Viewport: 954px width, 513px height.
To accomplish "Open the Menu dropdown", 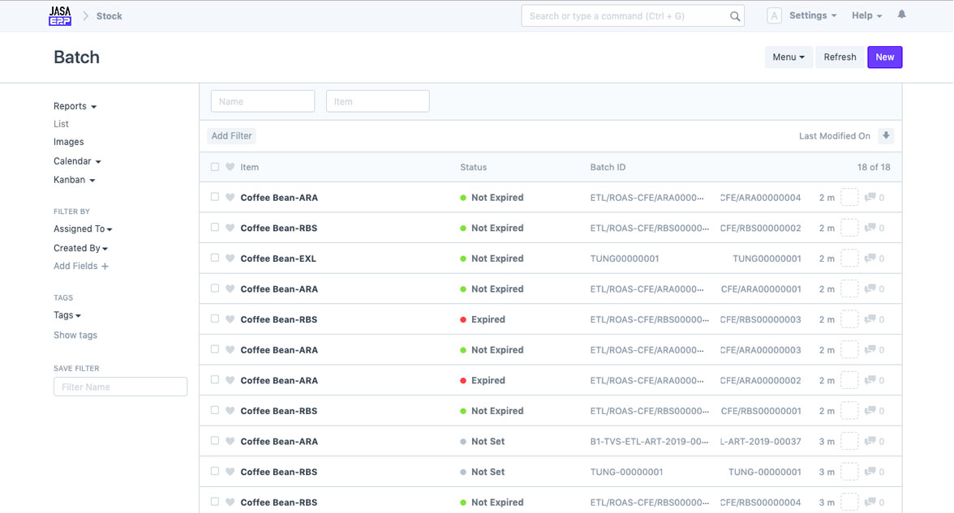I will (x=788, y=58).
